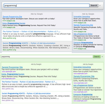The height and width of the screenshot is (104, 105).
Task: Click 'Highly Ranked Comp. Programming Courses' text in green panel
Action: [29, 76]
